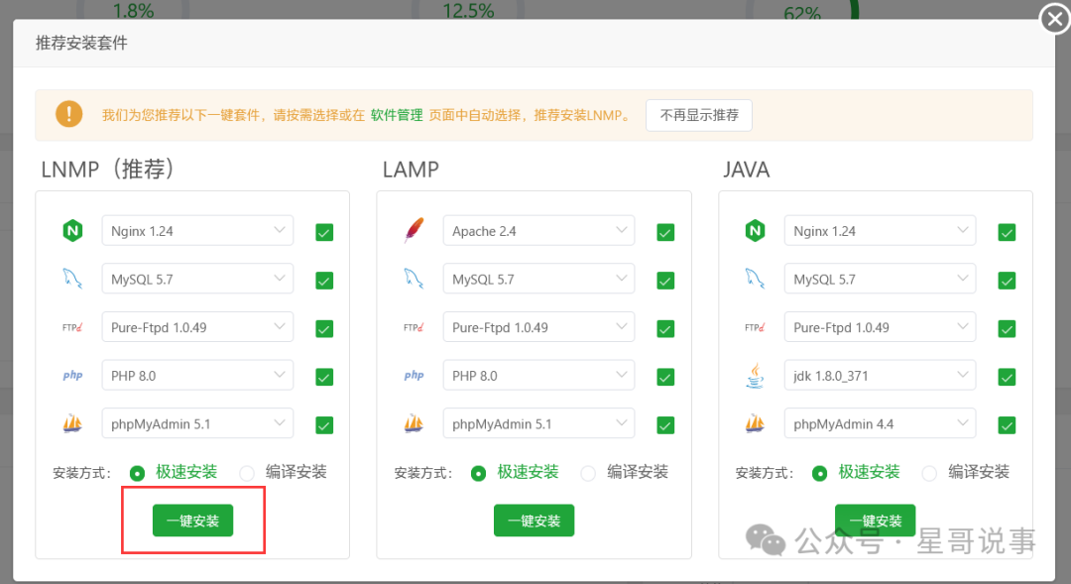1071x584 pixels.
Task: Uncheck Pure-Ftpd 1.0.49 in LAMP column
Action: (x=665, y=328)
